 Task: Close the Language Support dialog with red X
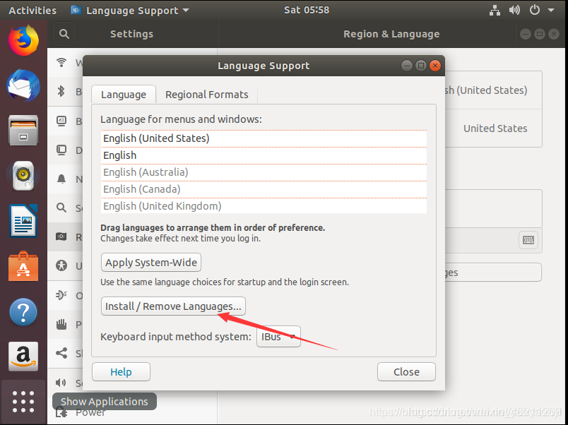(435, 66)
